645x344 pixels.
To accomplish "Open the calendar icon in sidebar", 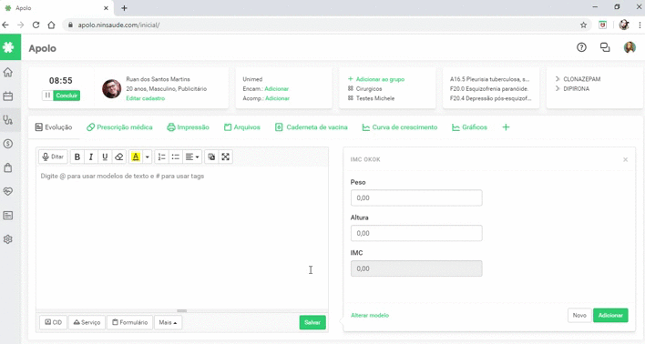I will click(x=8, y=96).
